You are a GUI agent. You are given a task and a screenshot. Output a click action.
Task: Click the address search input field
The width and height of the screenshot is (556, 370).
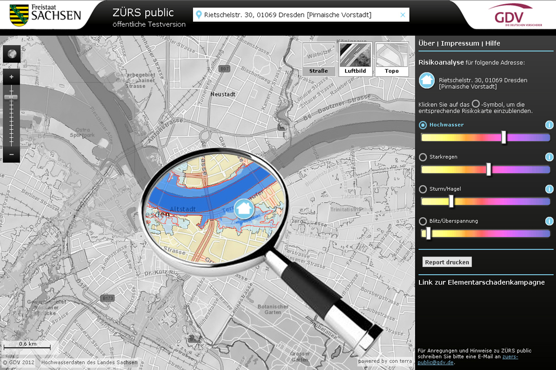pos(301,15)
